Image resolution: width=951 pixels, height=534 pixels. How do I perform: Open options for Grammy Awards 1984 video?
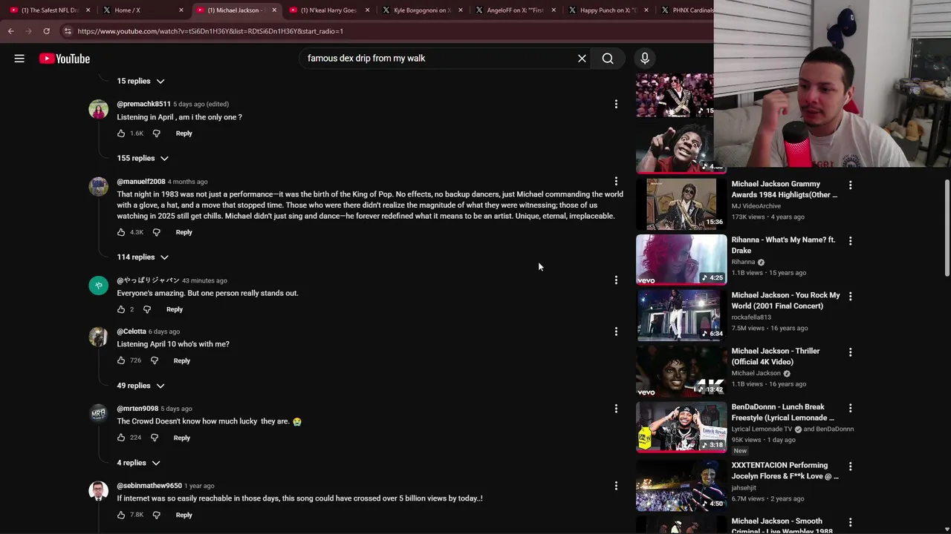pos(851,185)
